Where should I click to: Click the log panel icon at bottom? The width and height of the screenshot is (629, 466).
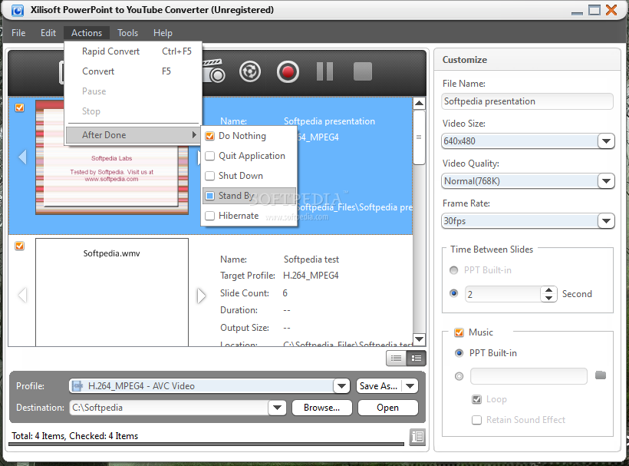click(x=417, y=437)
